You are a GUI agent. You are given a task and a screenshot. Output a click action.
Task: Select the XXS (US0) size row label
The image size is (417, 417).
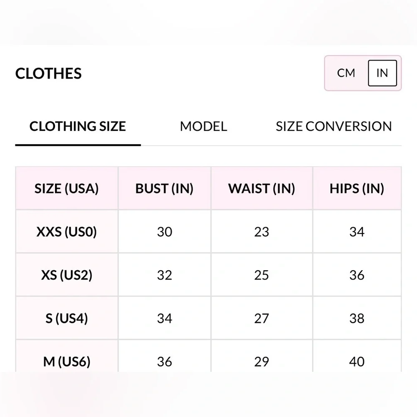(67, 232)
